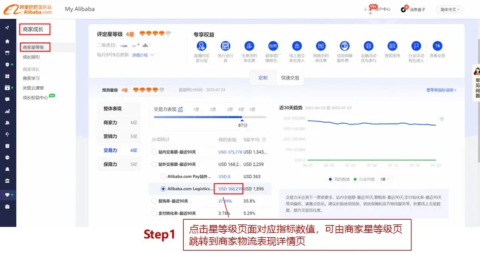Open the chat bubble icon in sidebar
This screenshot has height=253, width=480.
[7, 100]
